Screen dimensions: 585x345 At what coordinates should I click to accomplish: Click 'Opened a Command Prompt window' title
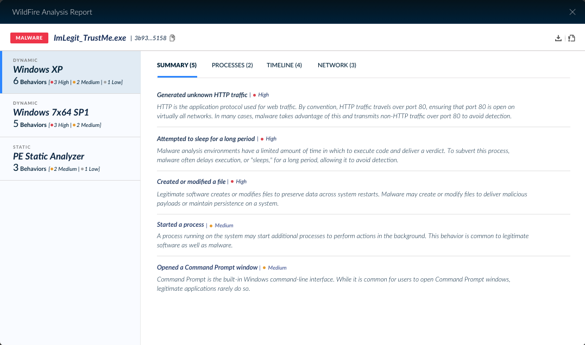click(207, 267)
